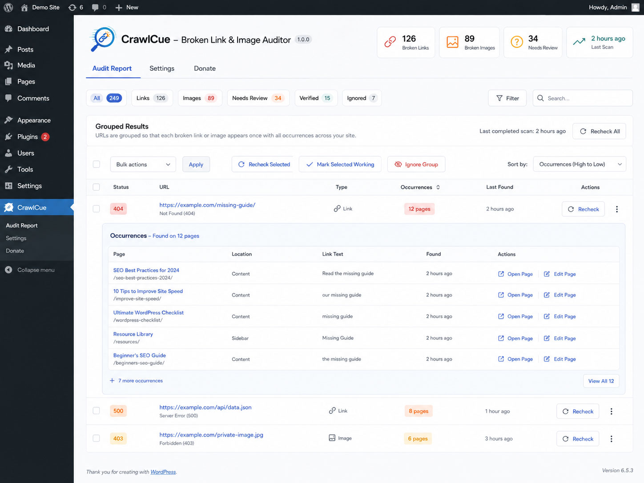
Task: Filter results by Ignored 7
Action: point(362,98)
